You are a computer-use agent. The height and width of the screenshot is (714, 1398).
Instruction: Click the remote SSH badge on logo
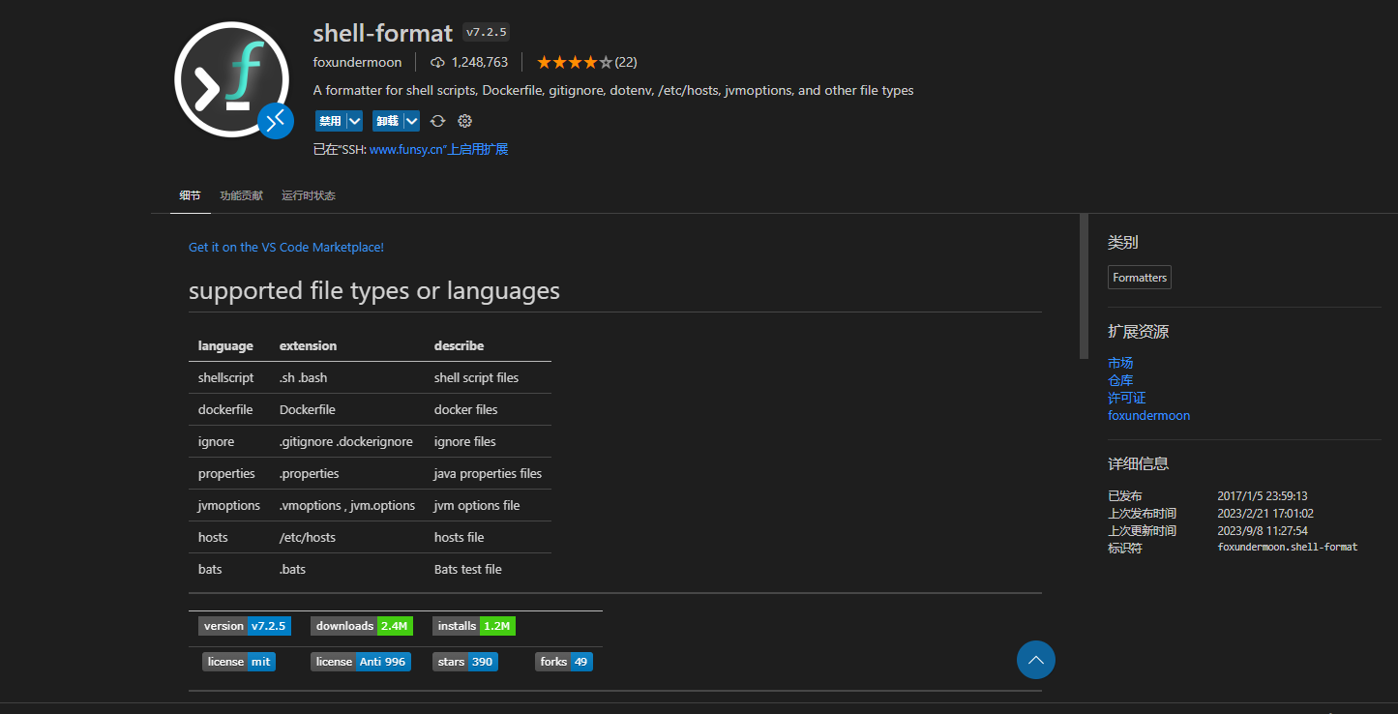[276, 121]
